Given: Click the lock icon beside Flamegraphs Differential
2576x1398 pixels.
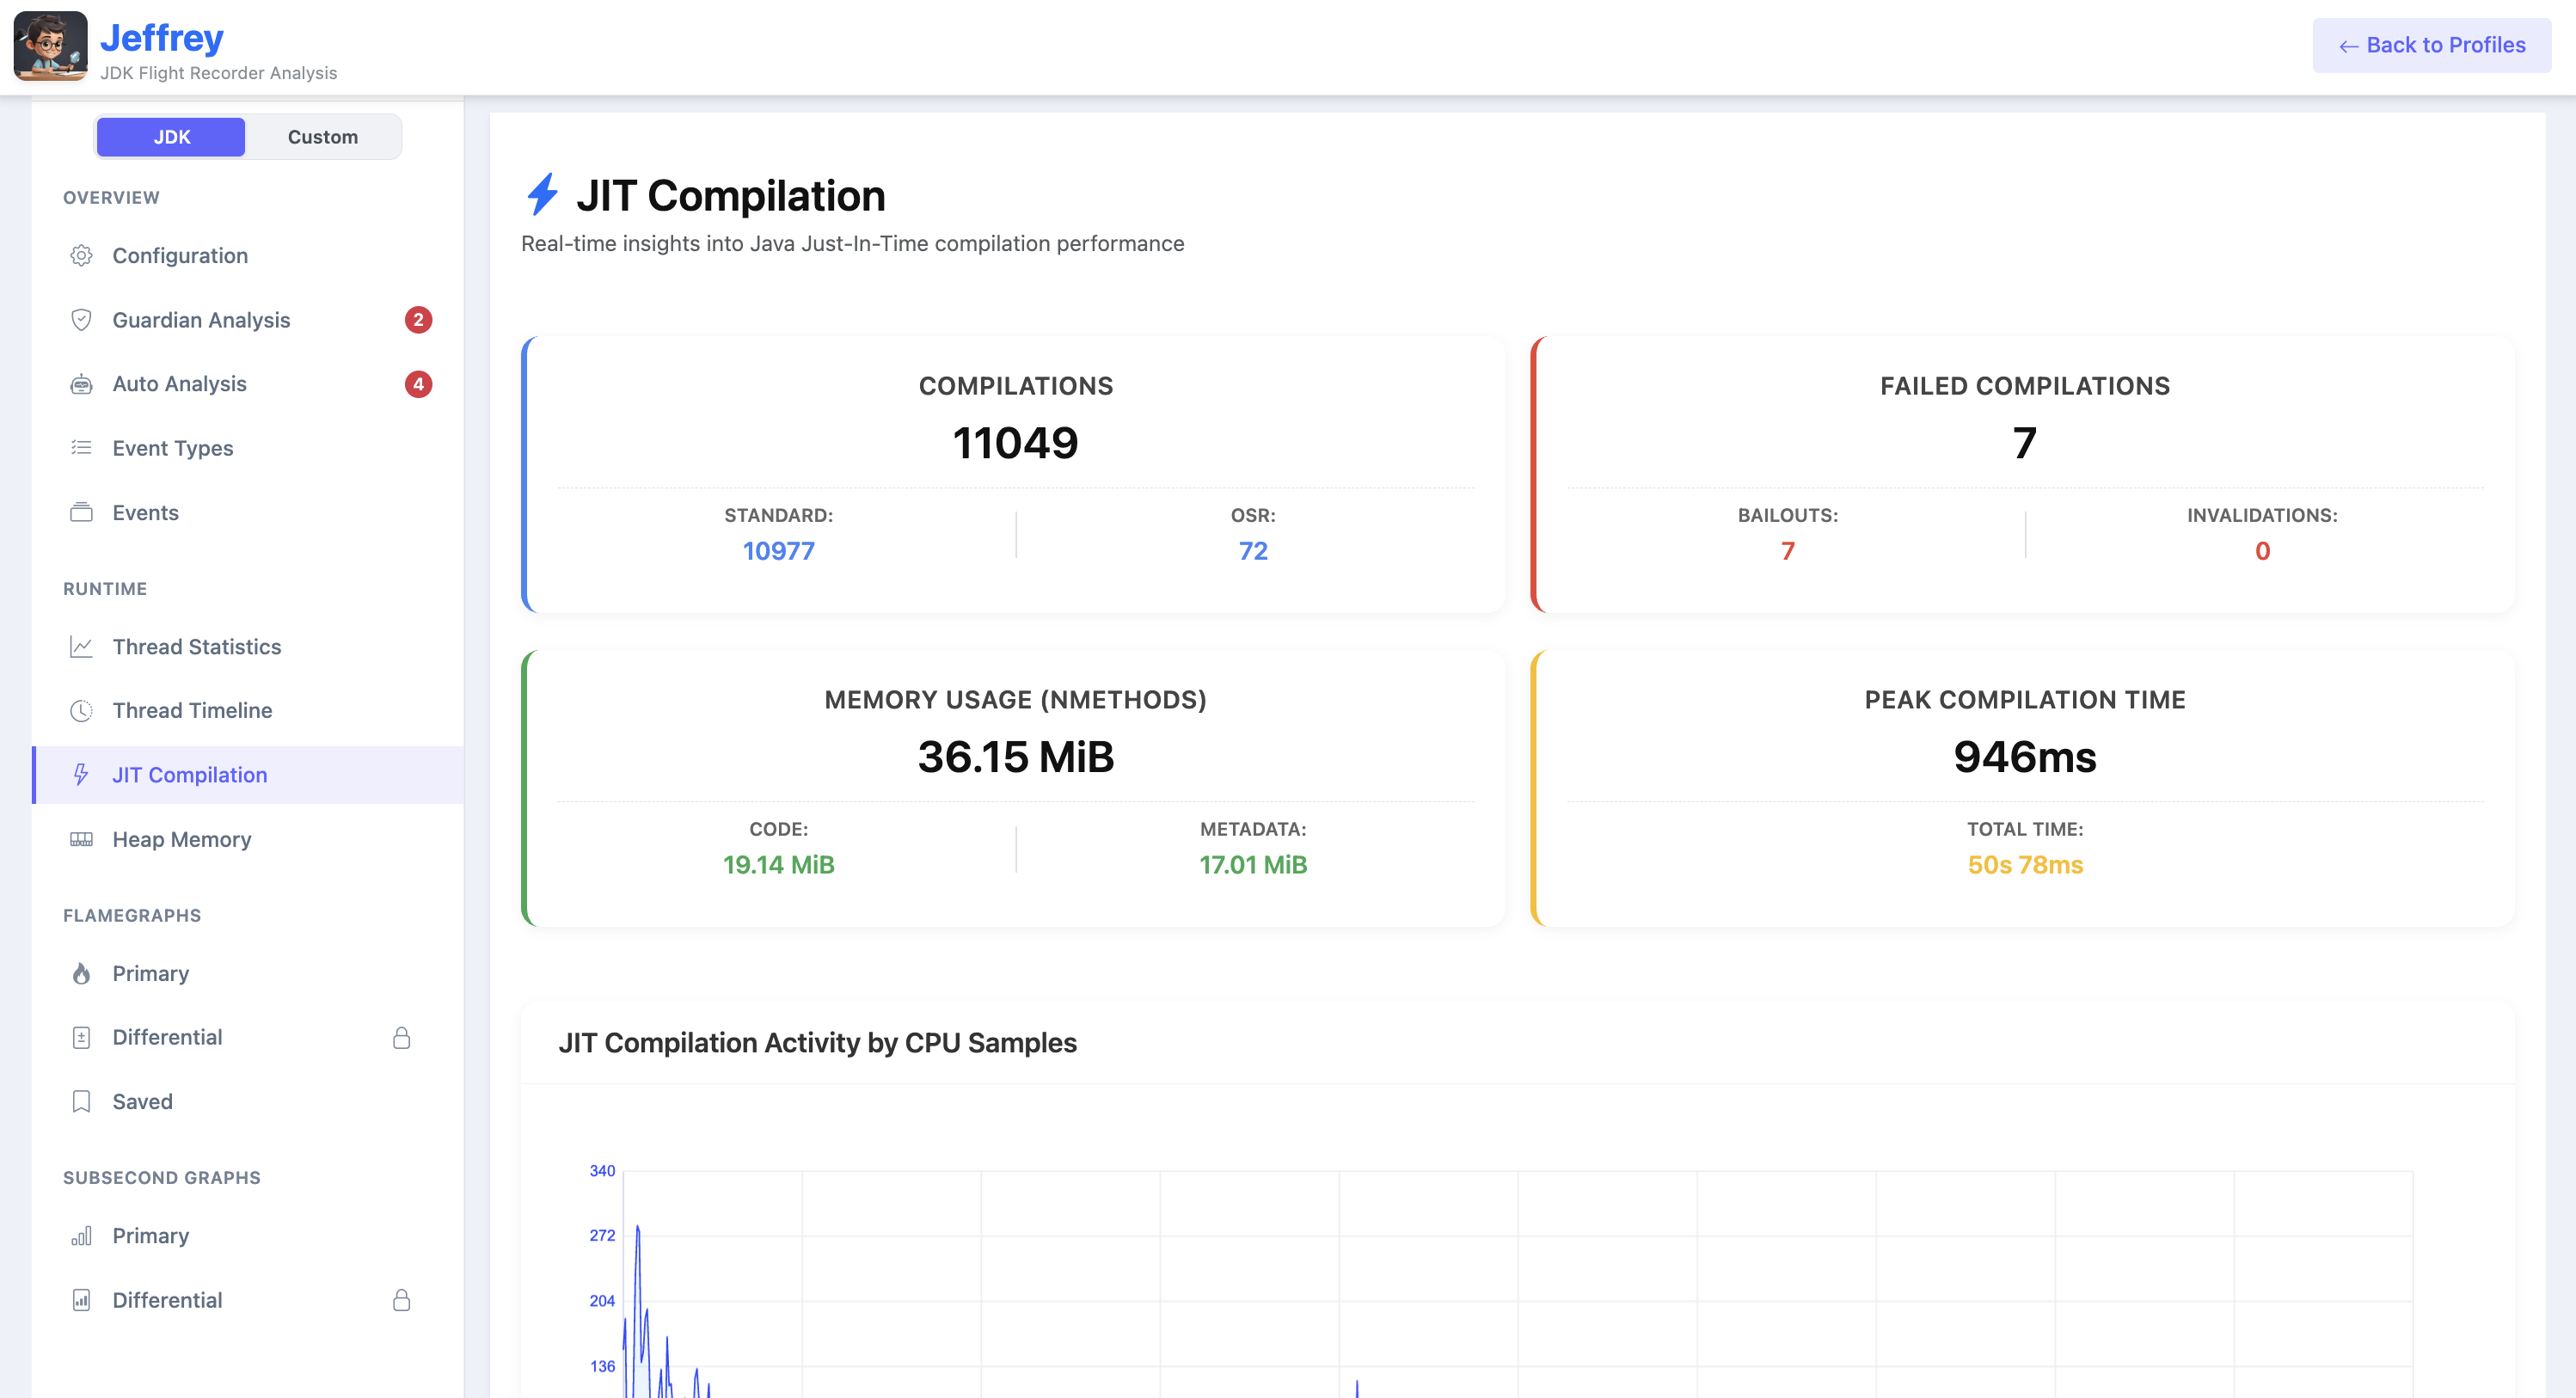Looking at the screenshot, I should click(401, 1038).
